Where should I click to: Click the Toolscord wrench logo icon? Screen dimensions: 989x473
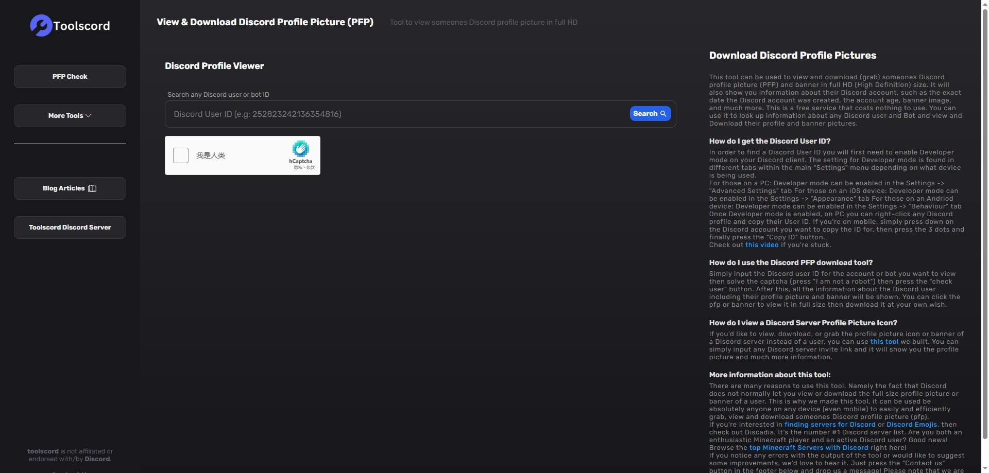tap(41, 26)
